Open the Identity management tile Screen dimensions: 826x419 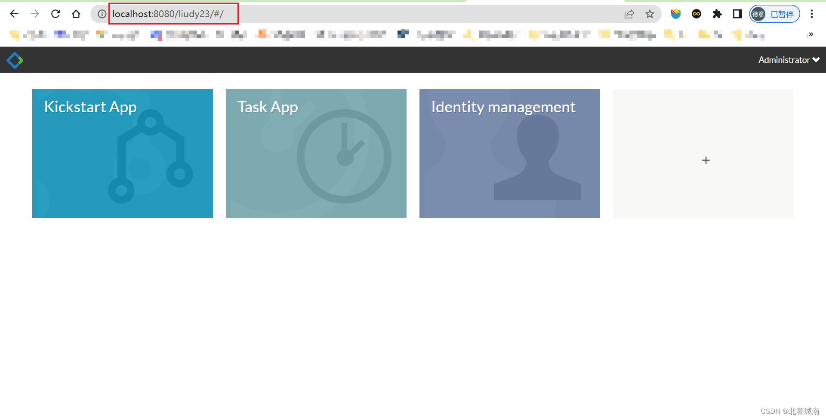point(510,154)
